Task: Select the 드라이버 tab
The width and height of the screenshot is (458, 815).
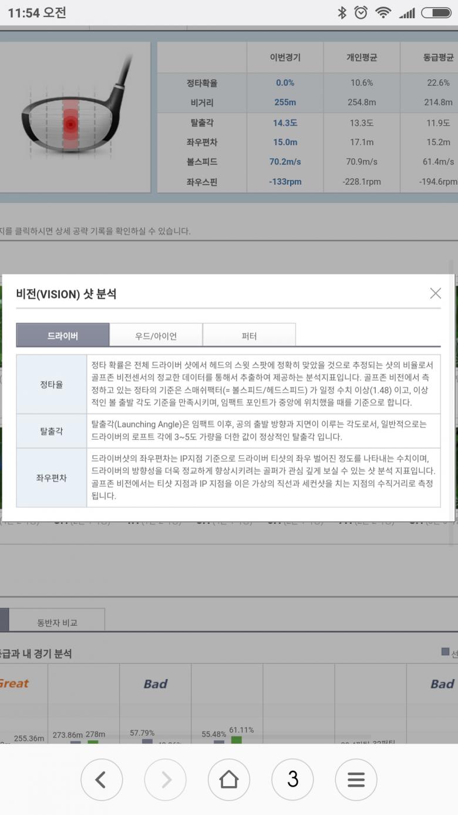Action: coord(63,336)
